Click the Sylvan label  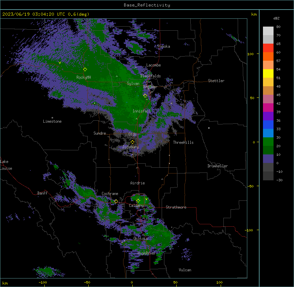(133, 84)
